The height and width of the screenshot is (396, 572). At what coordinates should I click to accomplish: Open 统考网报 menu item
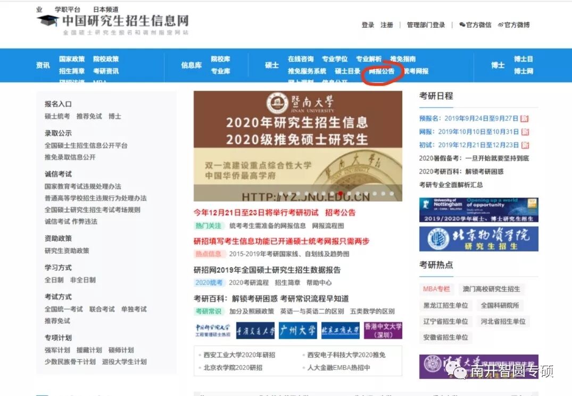(x=416, y=71)
